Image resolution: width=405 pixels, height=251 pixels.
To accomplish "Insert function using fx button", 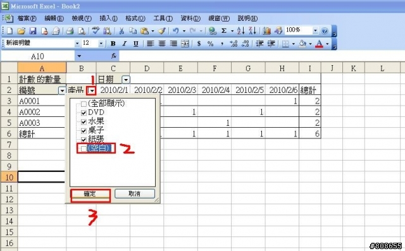I will click(x=114, y=56).
